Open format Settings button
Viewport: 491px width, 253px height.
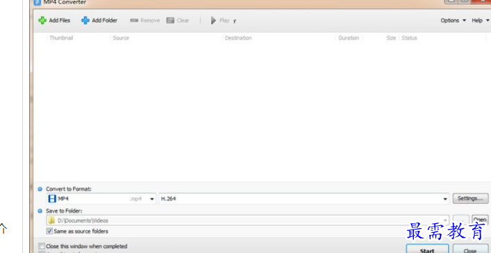click(470, 198)
